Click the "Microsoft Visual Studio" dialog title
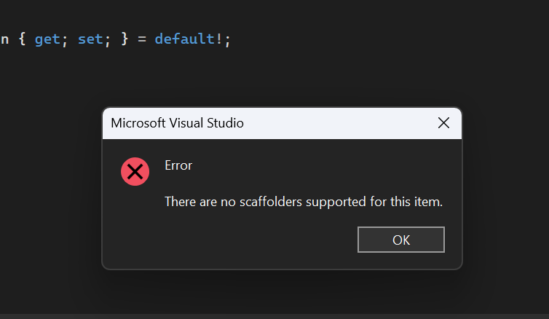This screenshot has height=319, width=549. [177, 123]
